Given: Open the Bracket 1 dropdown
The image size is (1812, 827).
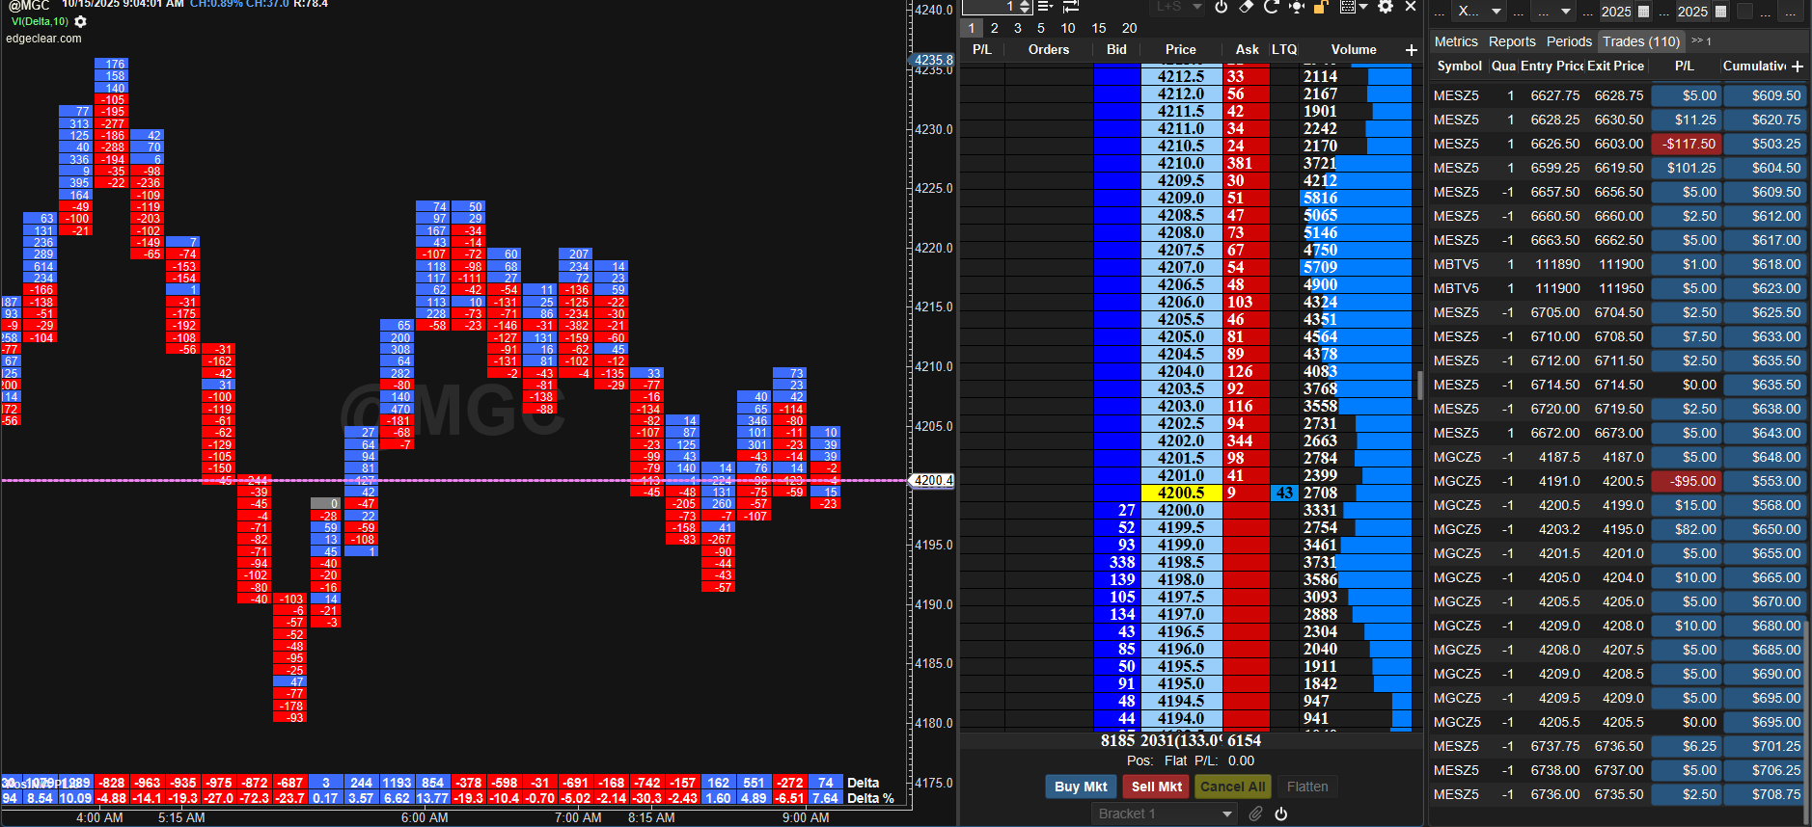Looking at the screenshot, I should click(x=1164, y=814).
